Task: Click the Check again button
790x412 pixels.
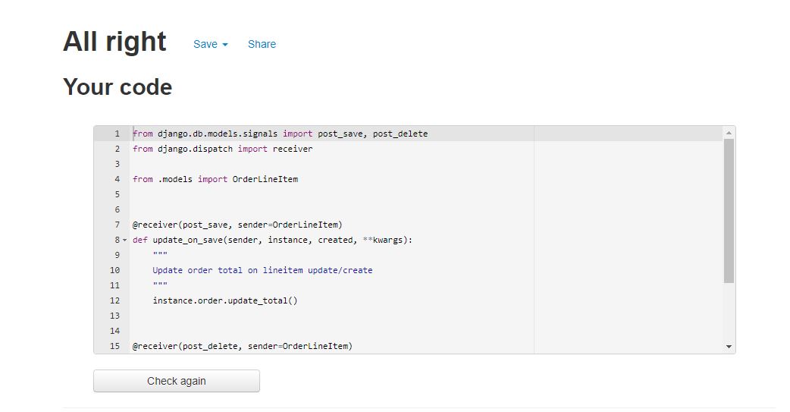Action: pyautogui.click(x=177, y=381)
